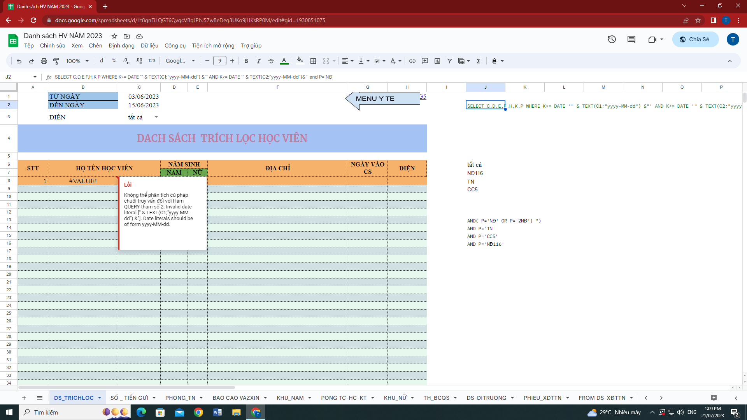The height and width of the screenshot is (420, 747).
Task: Switch to the PHONG_TN sheet tab
Action: tap(180, 398)
